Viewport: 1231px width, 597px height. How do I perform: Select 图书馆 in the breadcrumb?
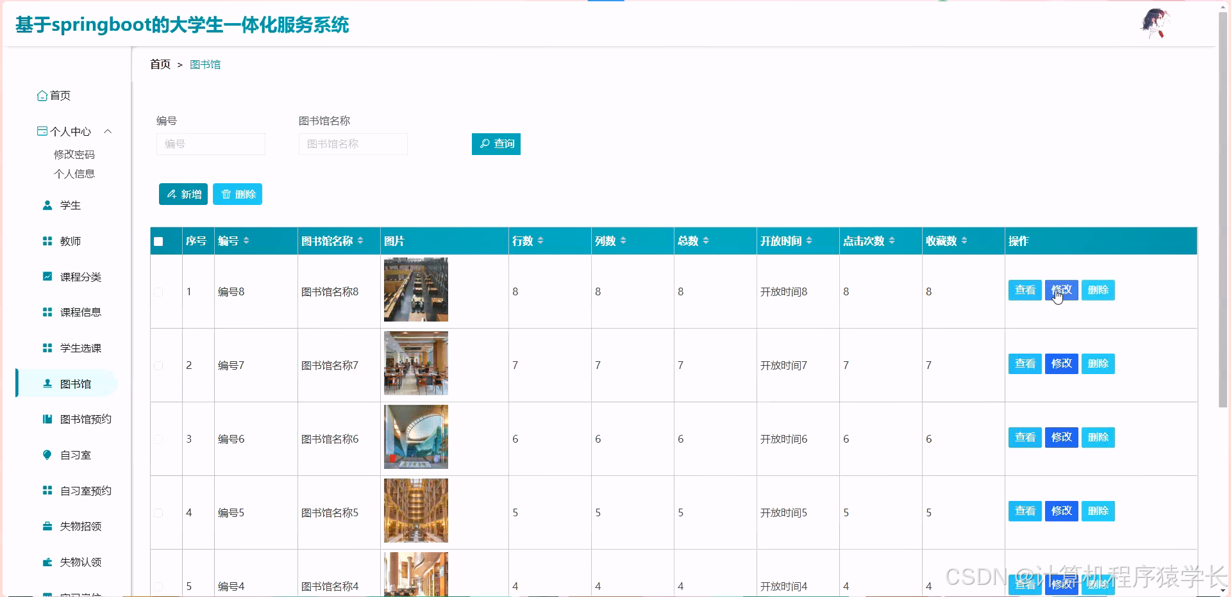point(205,64)
